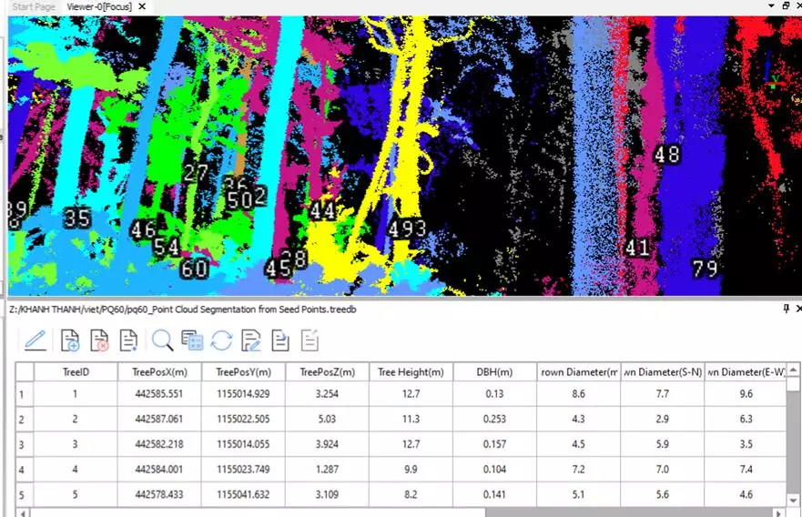Select the Viewer-0[Focus] tab
802x517 pixels.
99,6
